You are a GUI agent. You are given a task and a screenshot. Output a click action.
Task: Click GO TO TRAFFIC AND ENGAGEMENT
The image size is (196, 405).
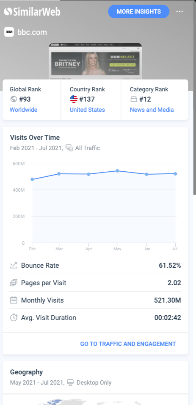(128, 344)
